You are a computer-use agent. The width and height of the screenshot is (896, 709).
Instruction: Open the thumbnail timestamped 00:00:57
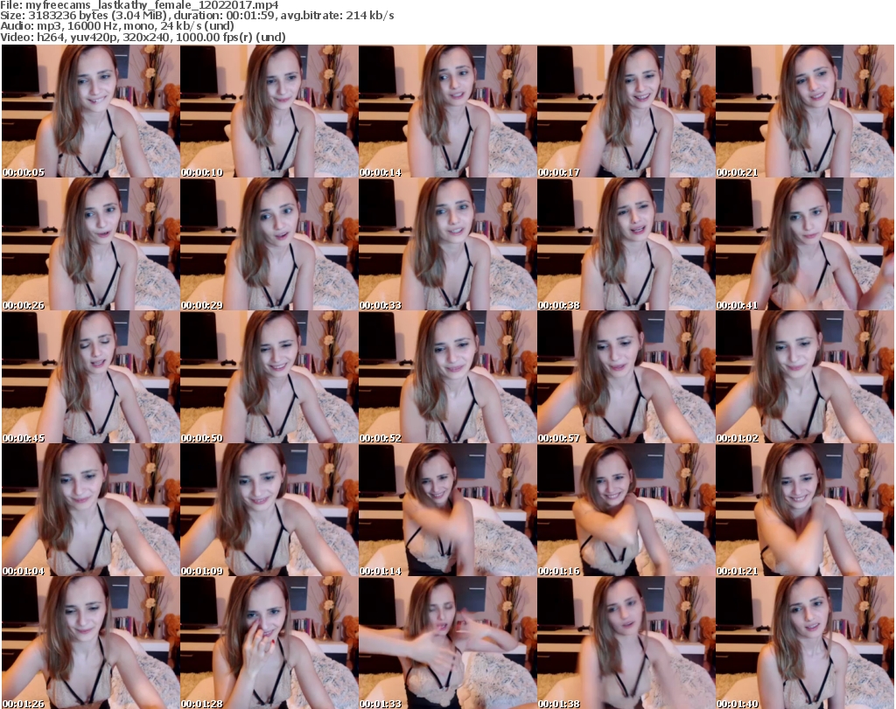pos(626,377)
